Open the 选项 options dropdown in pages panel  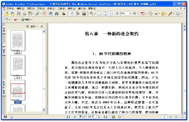click(x=34, y=26)
